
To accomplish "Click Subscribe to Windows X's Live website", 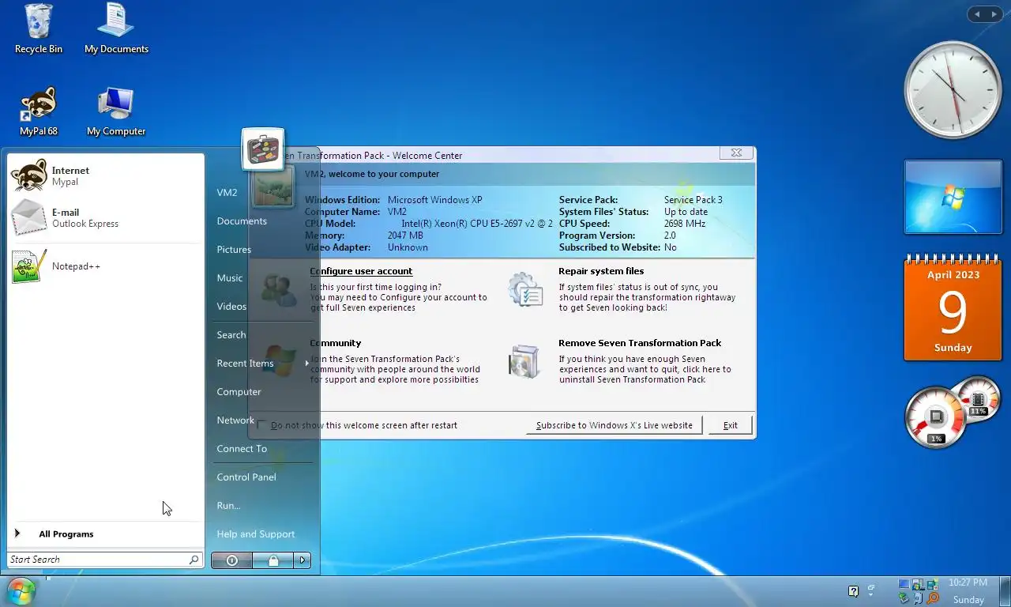I will pyautogui.click(x=614, y=425).
